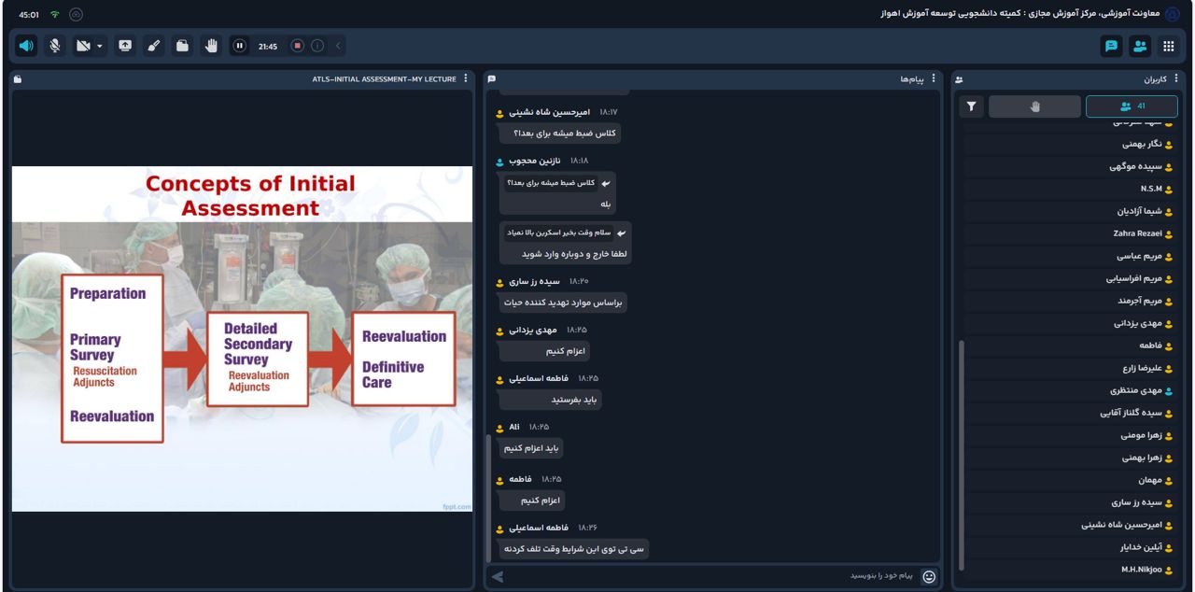The width and height of the screenshot is (1195, 592).
Task: Open the users panel three-dot menu
Action: pos(1176,79)
